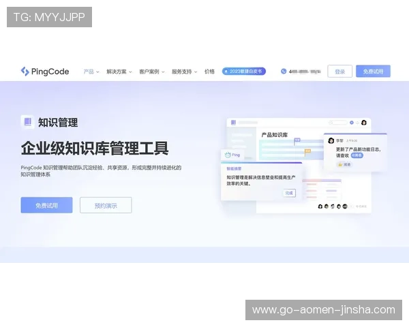409x327 pixels.
Task: Click the hero 免费试用 button
Action: coord(46,205)
